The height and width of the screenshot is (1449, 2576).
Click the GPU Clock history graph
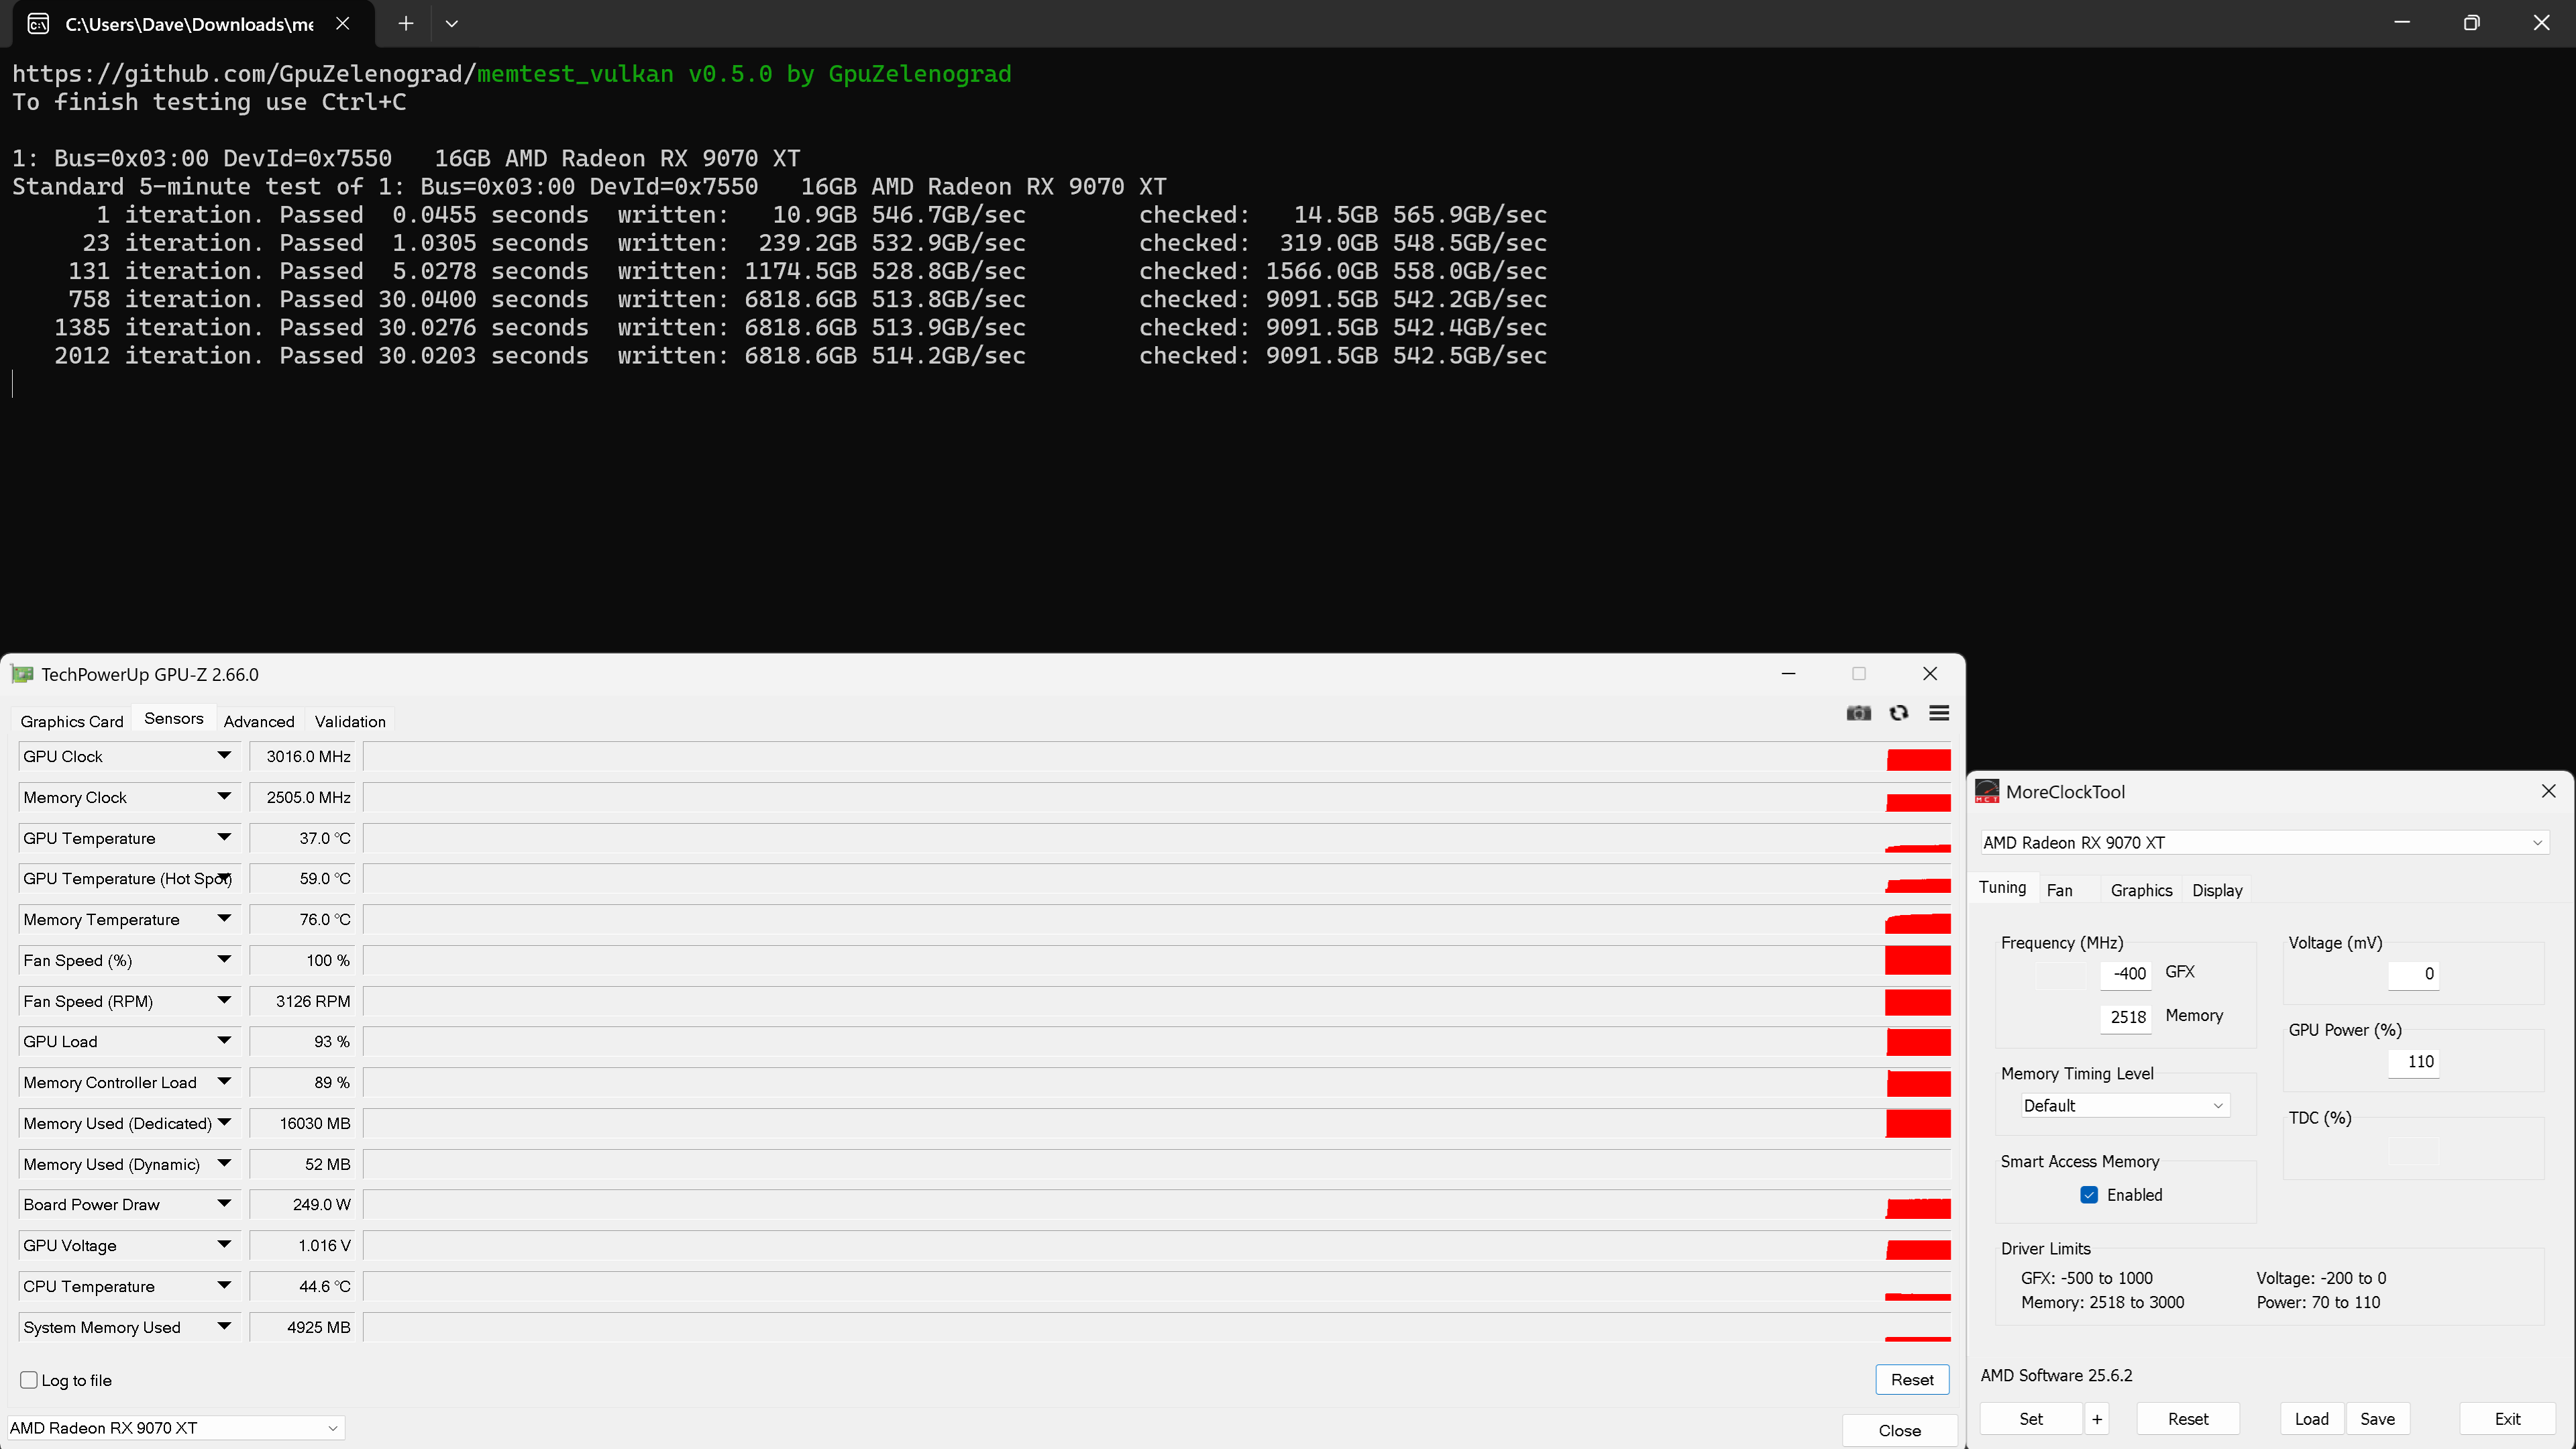1157,757
